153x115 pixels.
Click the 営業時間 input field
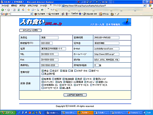[107, 38]
